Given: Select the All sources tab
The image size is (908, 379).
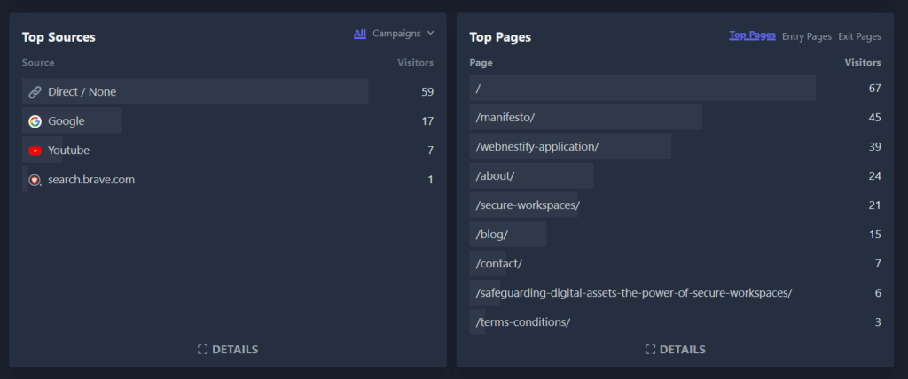Looking at the screenshot, I should tap(359, 34).
